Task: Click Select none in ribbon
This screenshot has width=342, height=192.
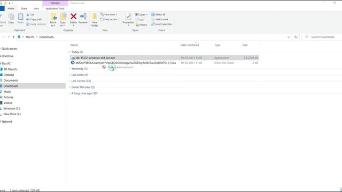Action: tap(160, 19)
